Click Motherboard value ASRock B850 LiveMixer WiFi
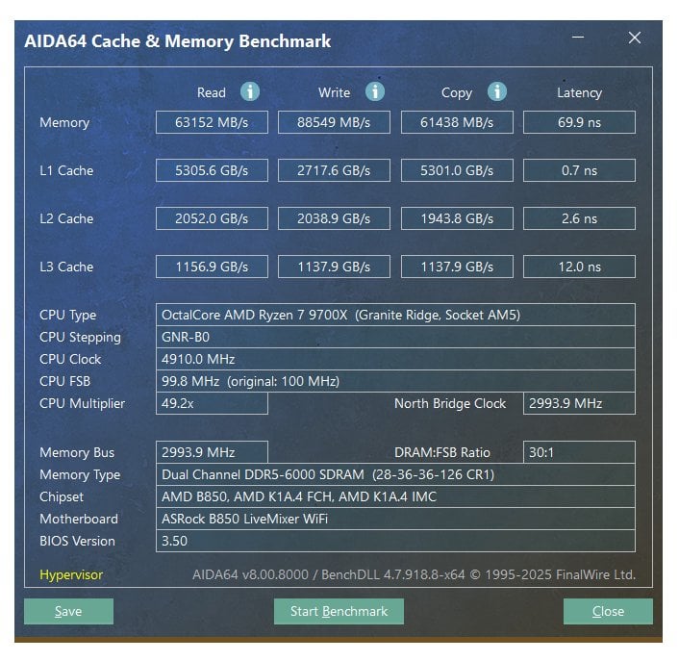This screenshot has width=679, height=661. pos(395,519)
